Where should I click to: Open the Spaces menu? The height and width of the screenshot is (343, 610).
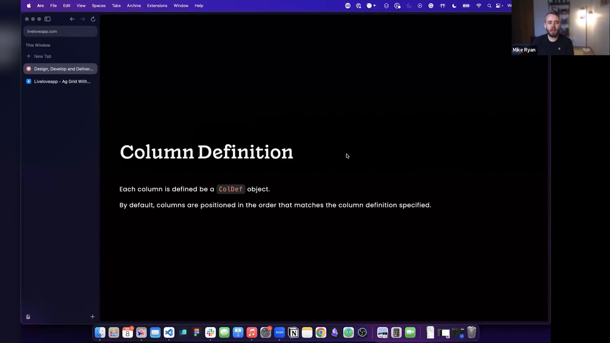[98, 6]
